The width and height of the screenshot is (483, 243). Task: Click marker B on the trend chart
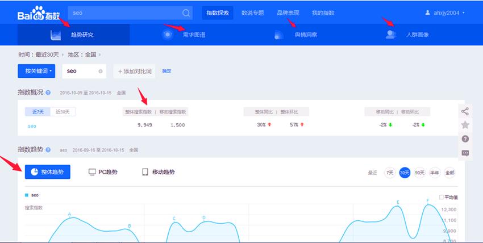130,226
